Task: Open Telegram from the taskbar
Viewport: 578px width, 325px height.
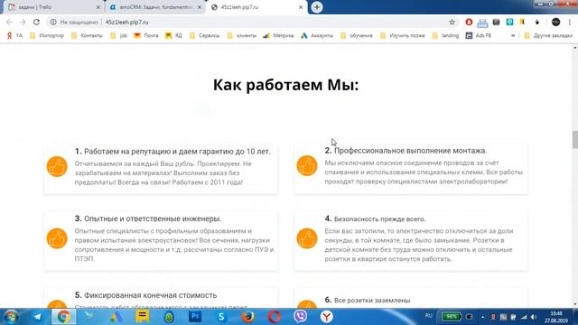Action: pos(37,317)
